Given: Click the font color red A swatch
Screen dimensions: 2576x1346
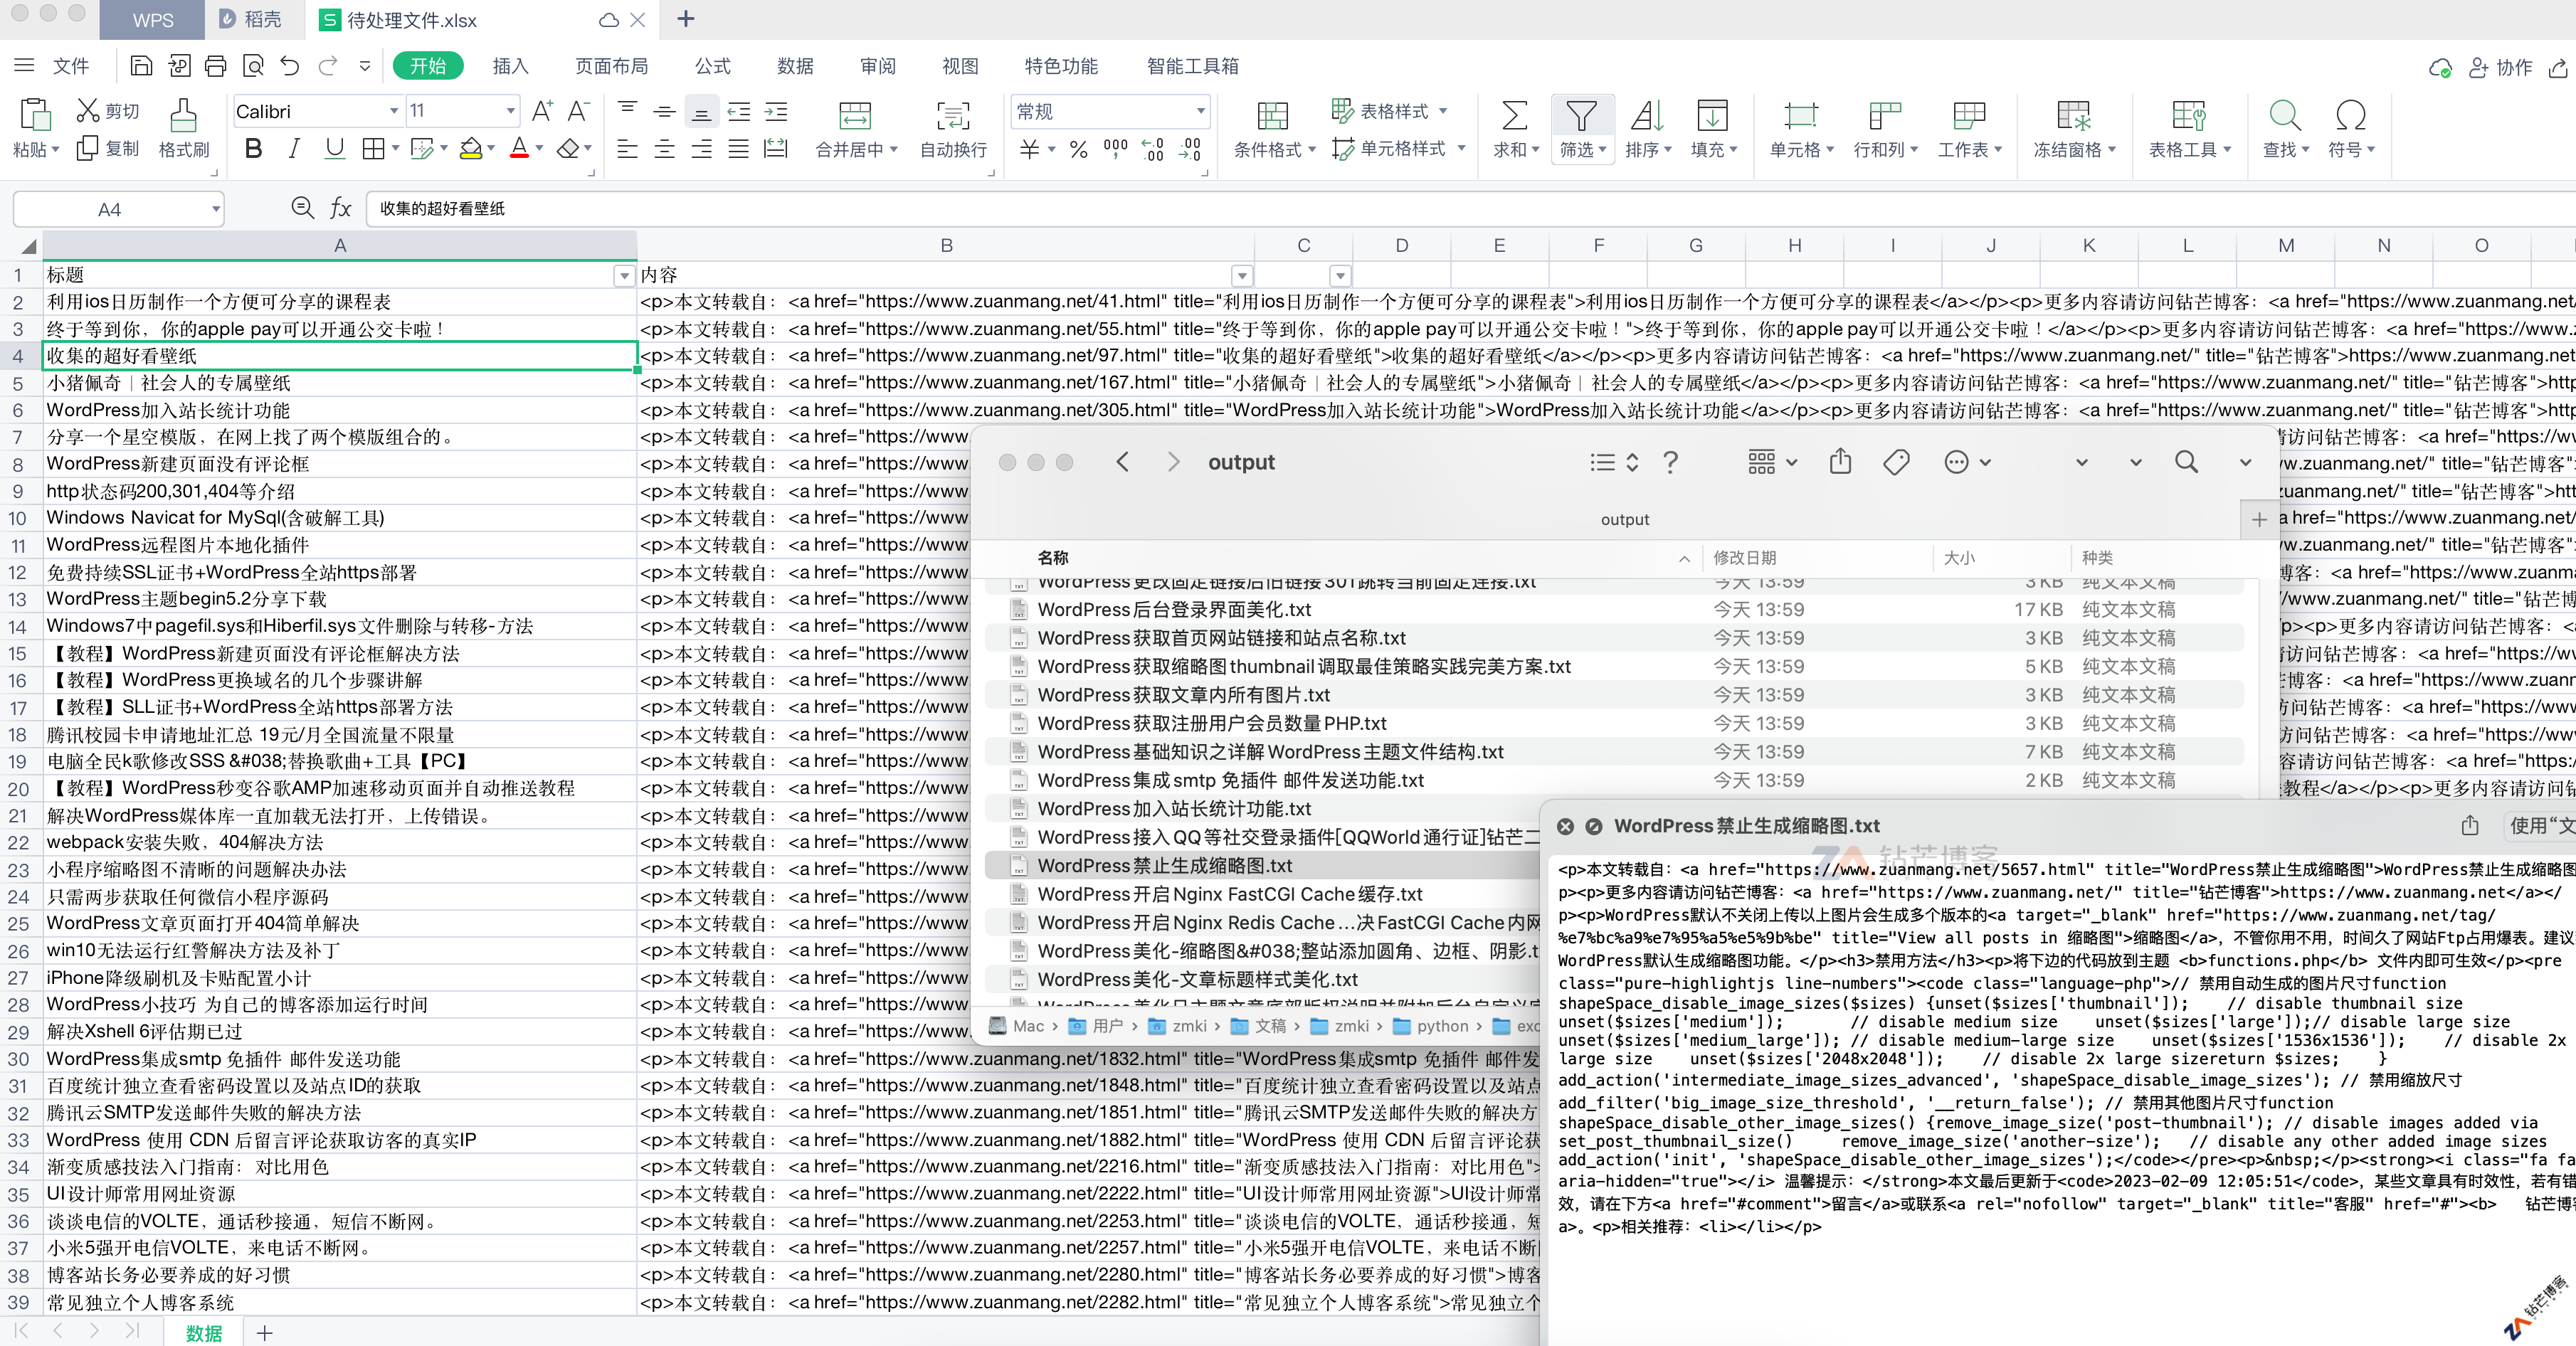Looking at the screenshot, I should [x=519, y=149].
